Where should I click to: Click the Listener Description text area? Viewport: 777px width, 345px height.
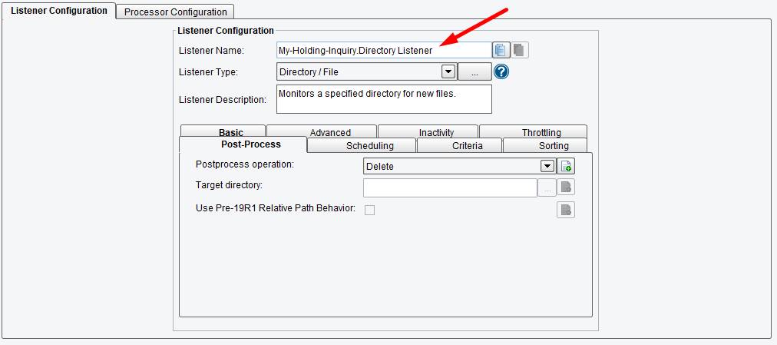[384, 99]
